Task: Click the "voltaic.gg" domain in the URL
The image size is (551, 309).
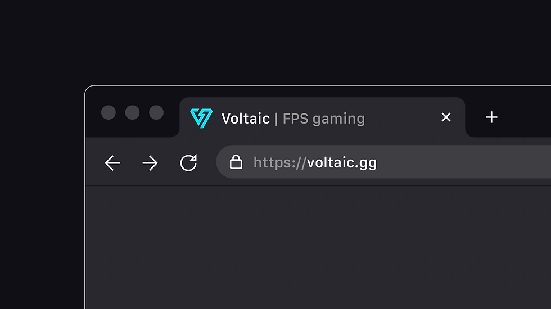Action: click(342, 163)
